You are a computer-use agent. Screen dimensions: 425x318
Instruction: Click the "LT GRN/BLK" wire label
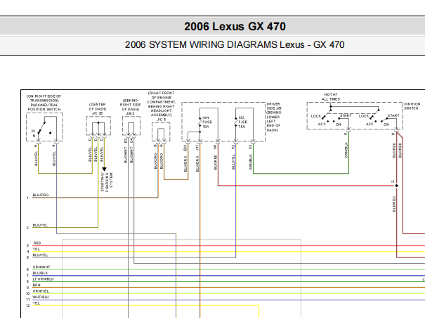[44, 279]
